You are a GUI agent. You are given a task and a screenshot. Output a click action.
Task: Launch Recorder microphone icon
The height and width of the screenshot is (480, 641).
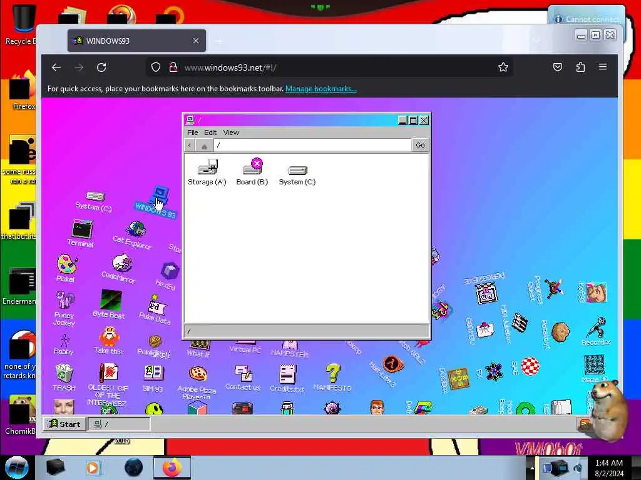(x=596, y=332)
